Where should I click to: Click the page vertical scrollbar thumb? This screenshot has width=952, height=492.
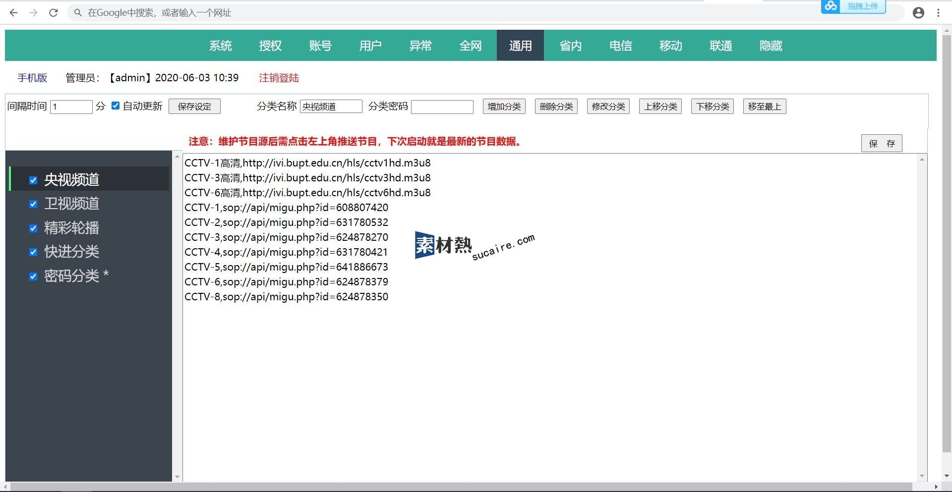947,243
